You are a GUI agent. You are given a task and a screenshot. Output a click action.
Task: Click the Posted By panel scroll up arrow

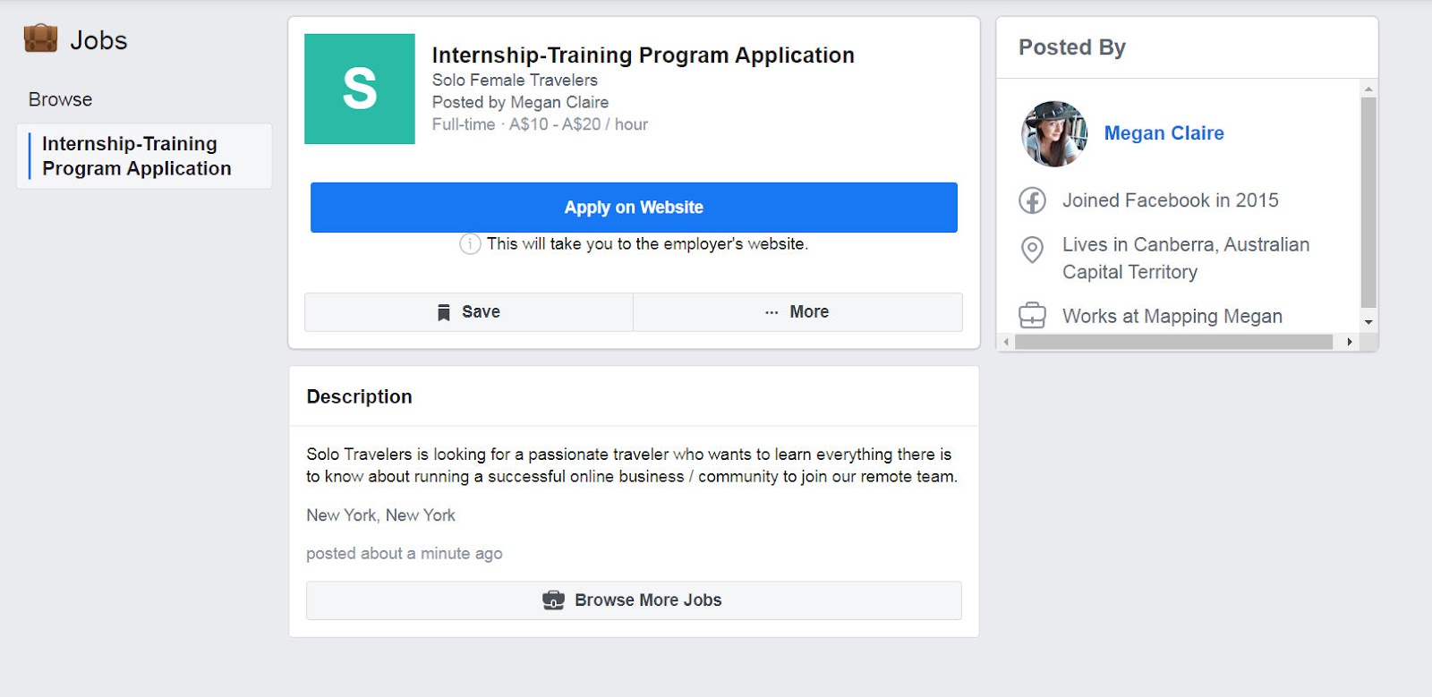pyautogui.click(x=1368, y=89)
